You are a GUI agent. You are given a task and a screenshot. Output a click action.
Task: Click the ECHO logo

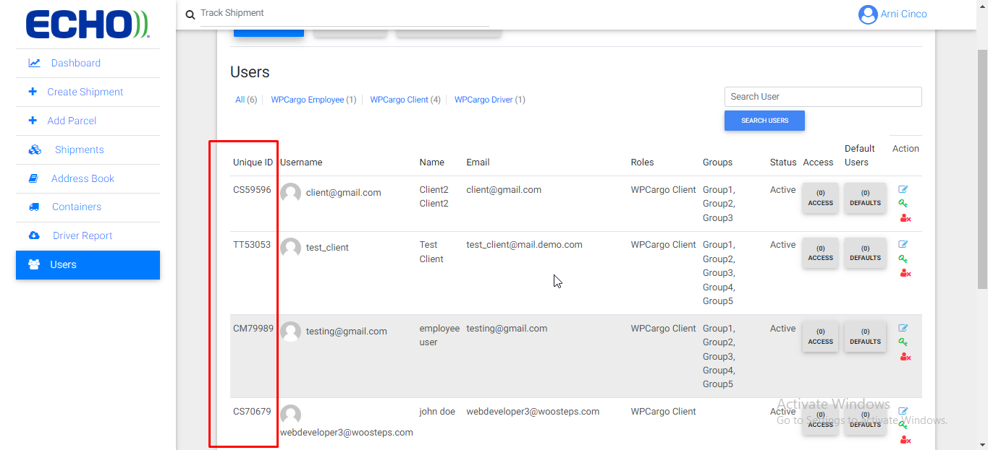tap(88, 24)
